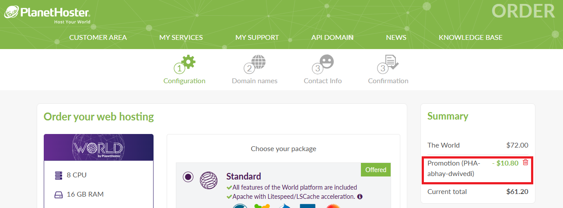This screenshot has width=563, height=208.
Task: Click the PlanetHoster logo
Action: [47, 14]
